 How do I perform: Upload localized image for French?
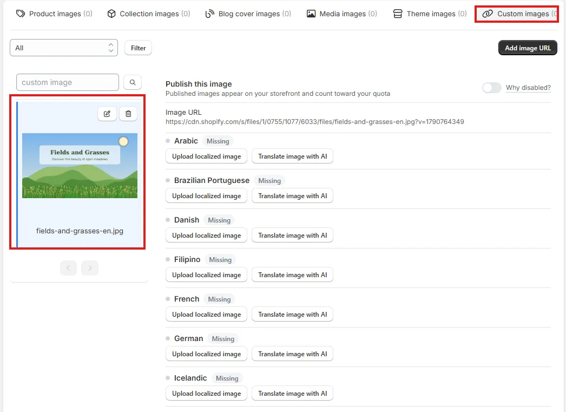coord(207,315)
